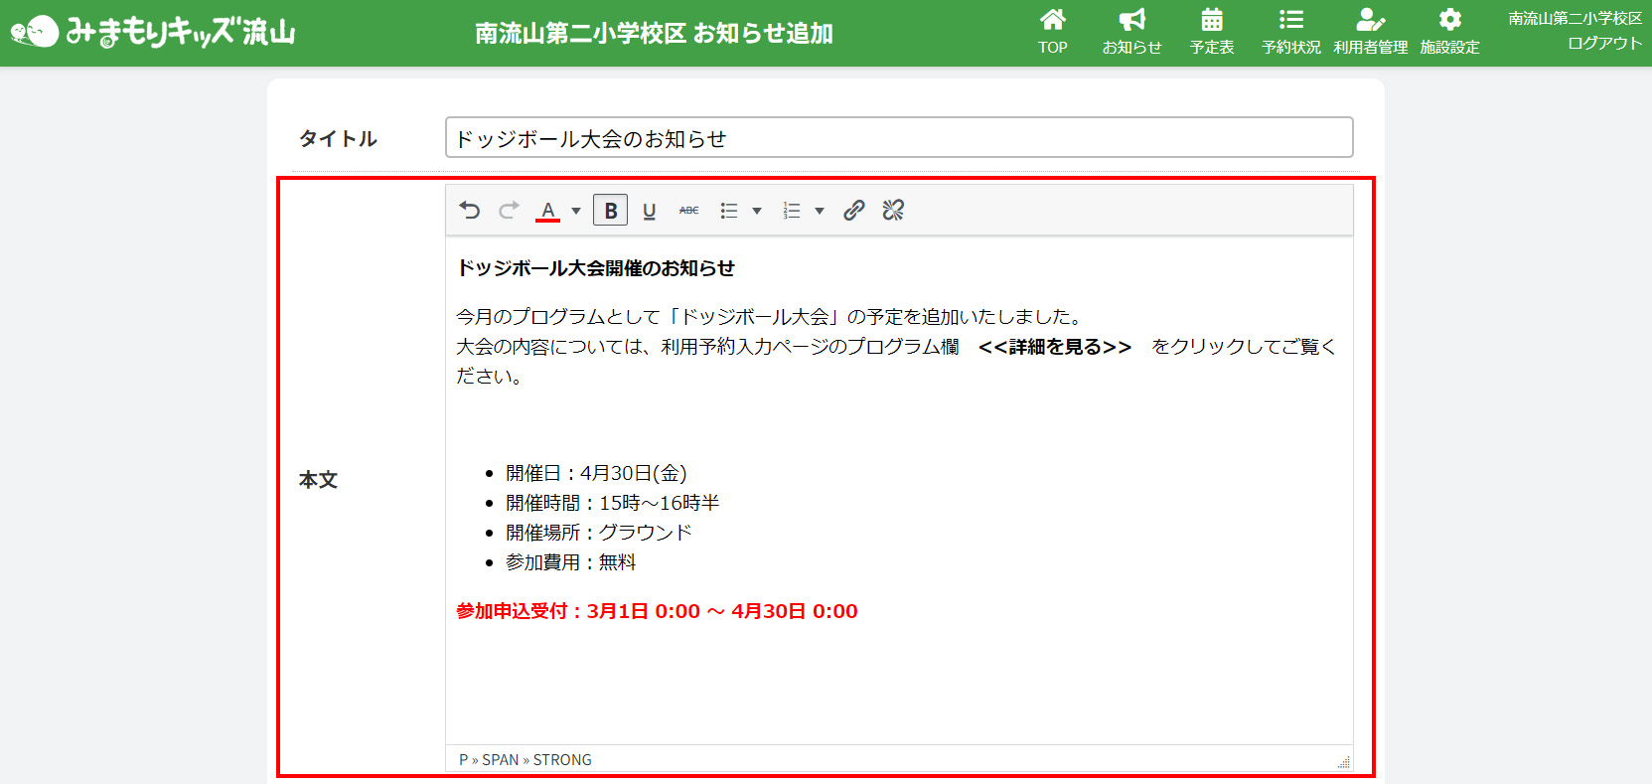Apply the red text color button
The width and height of the screenshot is (1652, 784).
(x=547, y=211)
